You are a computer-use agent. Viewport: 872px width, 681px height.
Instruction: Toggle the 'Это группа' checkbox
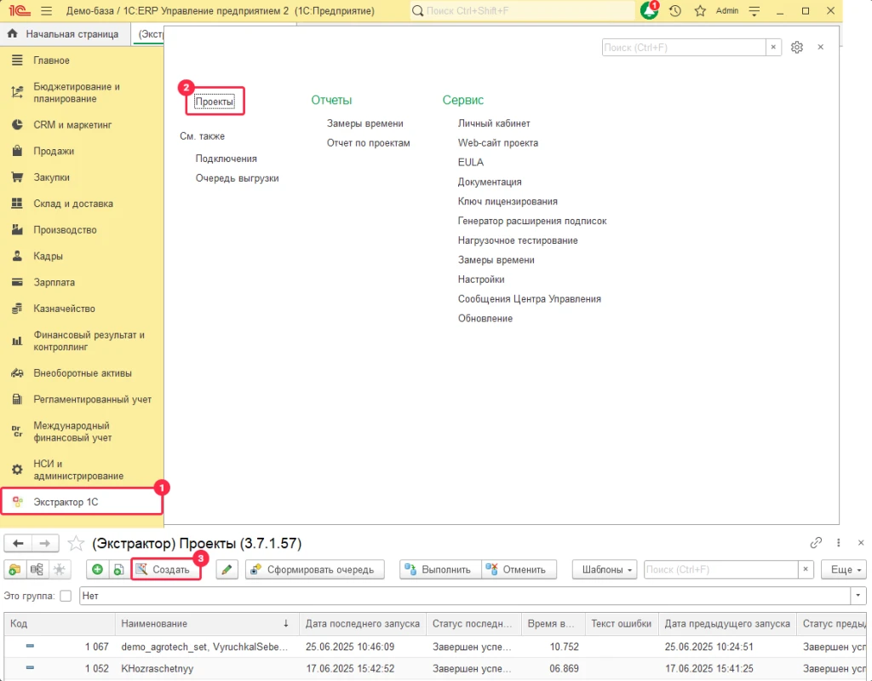click(66, 596)
